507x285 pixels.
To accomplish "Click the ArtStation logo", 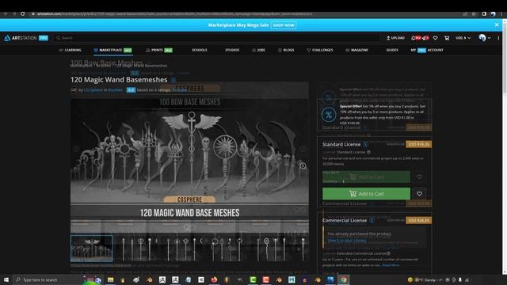I will 21,38.
